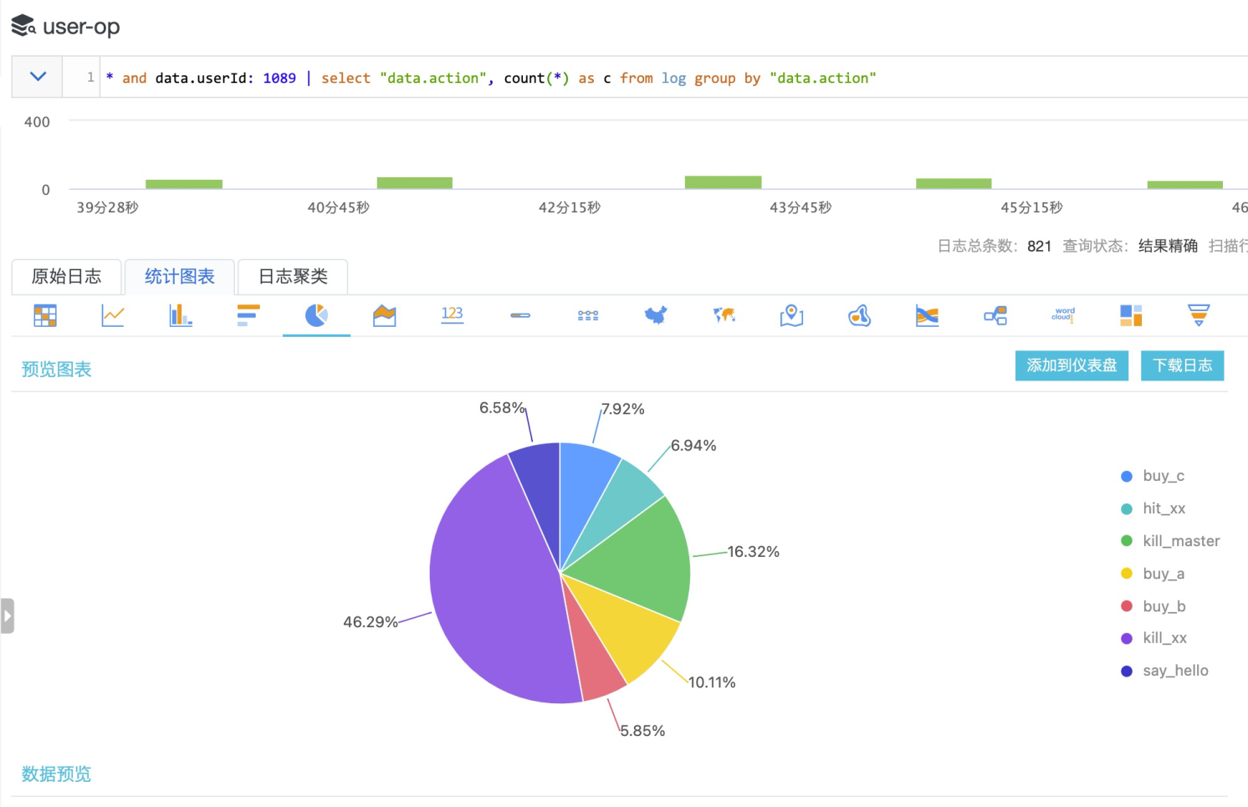Select the China map chart icon

(656, 315)
